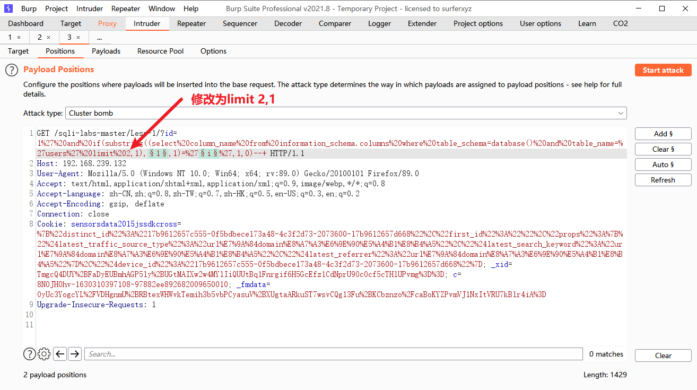Click the §1§ payload position marker
This screenshot has height=390, width=697.
tap(158, 153)
